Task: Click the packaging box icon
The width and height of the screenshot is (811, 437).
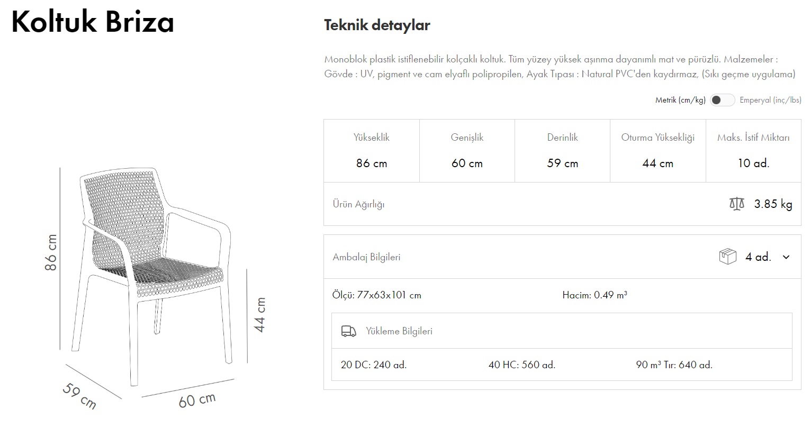Action: click(727, 257)
